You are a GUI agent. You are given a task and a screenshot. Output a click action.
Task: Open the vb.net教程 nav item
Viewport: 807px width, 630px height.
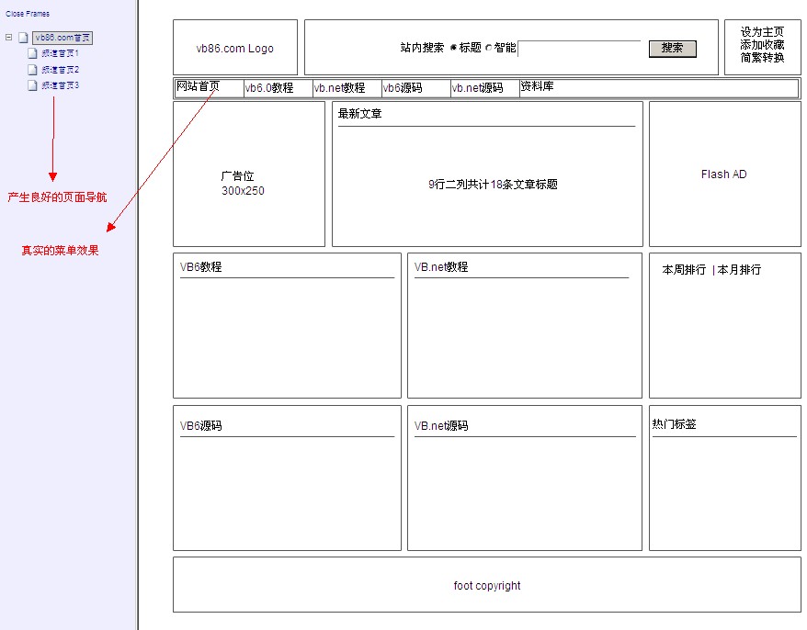coord(339,88)
